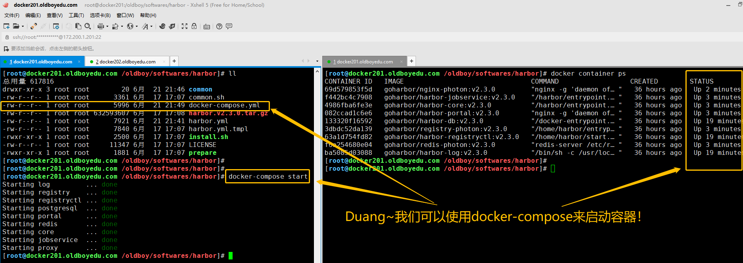The height and width of the screenshot is (263, 743).
Task: Click the New Session toolbar icon
Action: click(6, 26)
